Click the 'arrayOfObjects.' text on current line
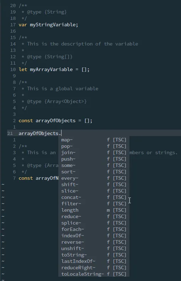181x281 pixels. point(40,134)
